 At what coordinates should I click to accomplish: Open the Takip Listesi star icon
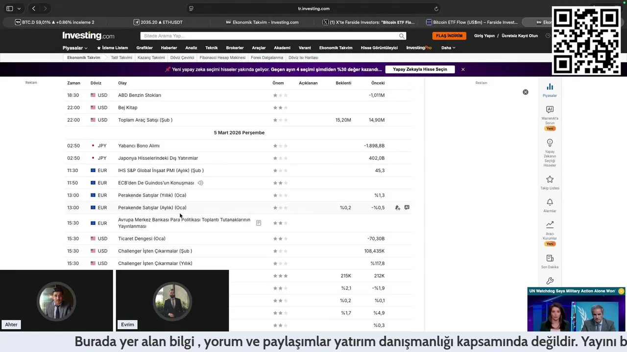[550, 182]
